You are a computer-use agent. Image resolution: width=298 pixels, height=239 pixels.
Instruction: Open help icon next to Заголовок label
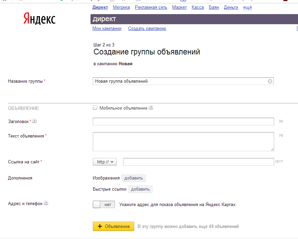(34, 121)
